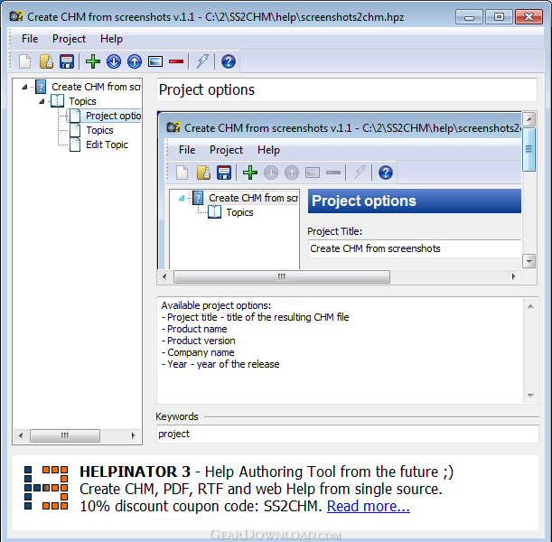This screenshot has height=542, width=552.
Task: Open the Help menu
Action: tap(111, 39)
